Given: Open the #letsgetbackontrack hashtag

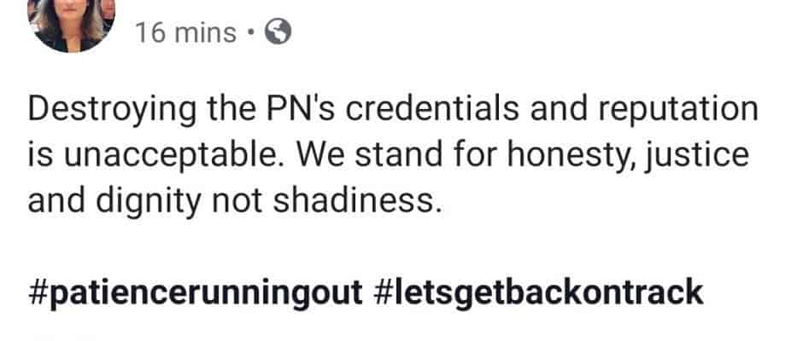Looking at the screenshot, I should pyautogui.click(x=538, y=292).
